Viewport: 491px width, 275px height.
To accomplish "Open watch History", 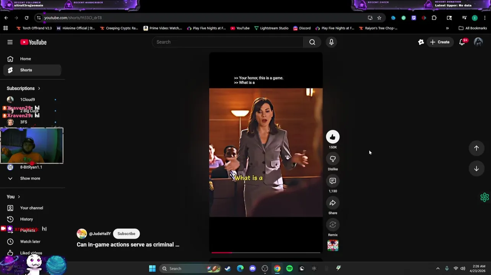I will 33,219.
